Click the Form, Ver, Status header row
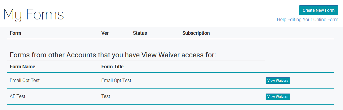The width and height of the screenshot is (343, 110). 171,33
